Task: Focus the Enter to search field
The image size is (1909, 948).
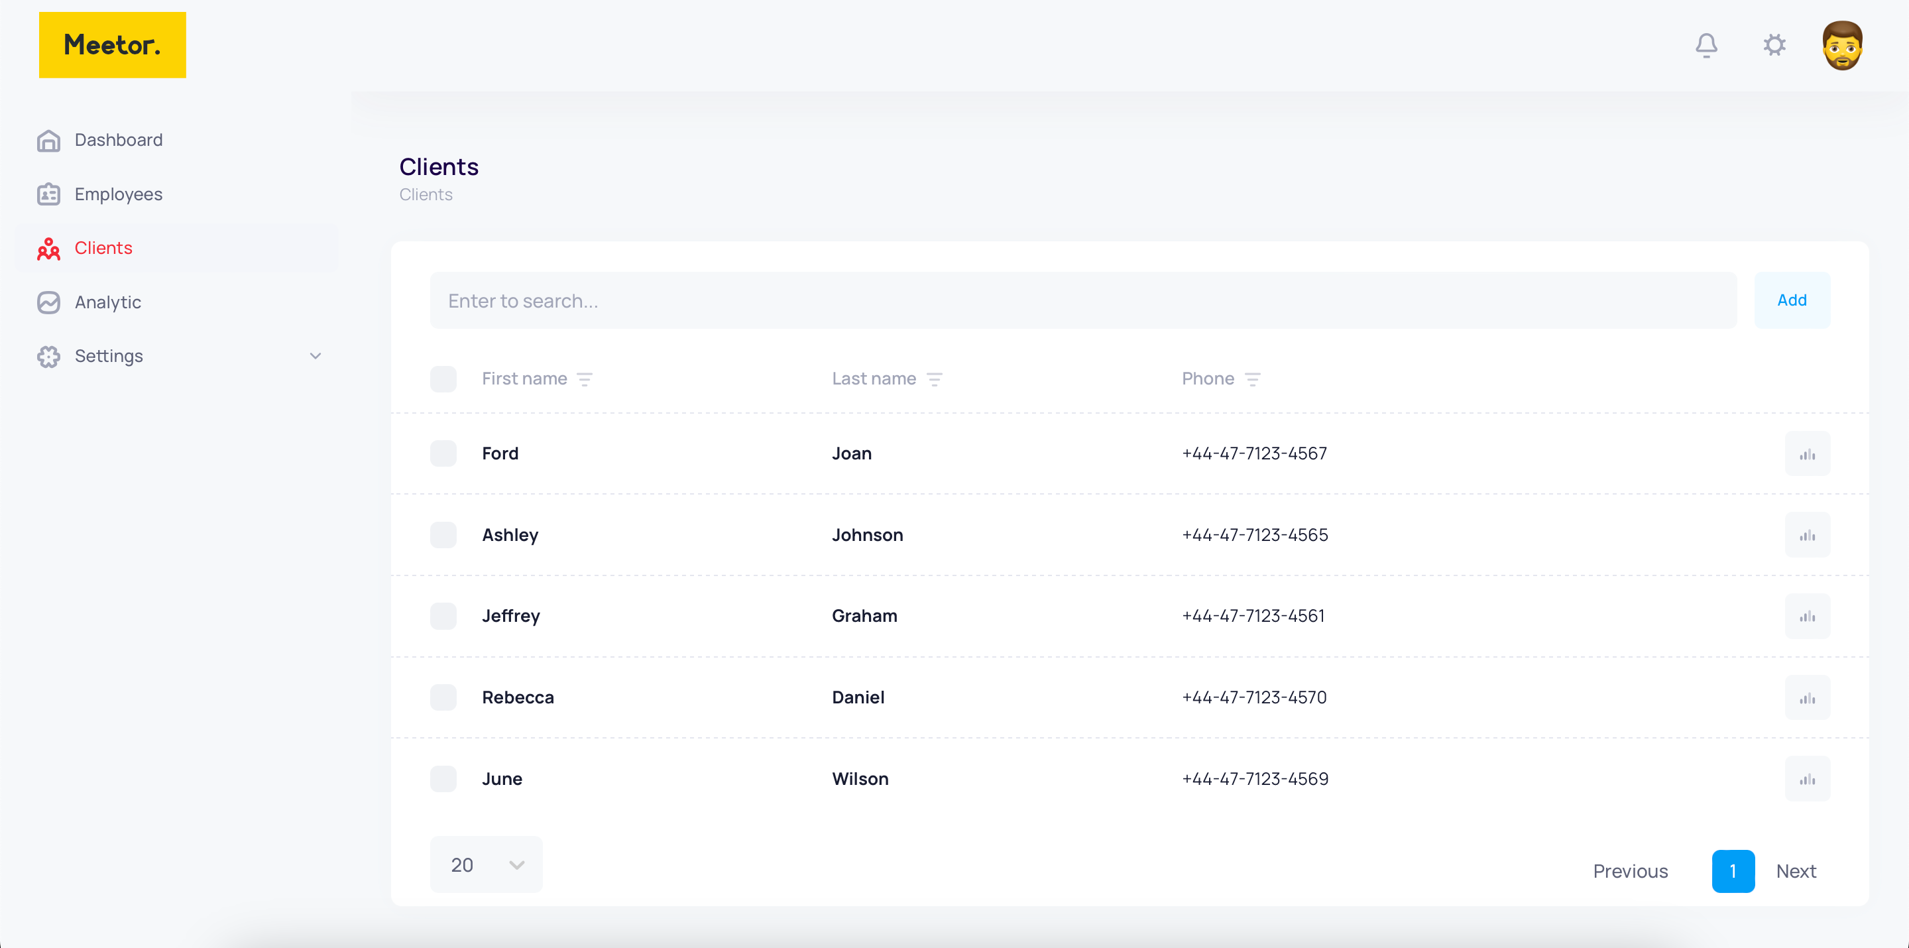Action: [x=1082, y=300]
